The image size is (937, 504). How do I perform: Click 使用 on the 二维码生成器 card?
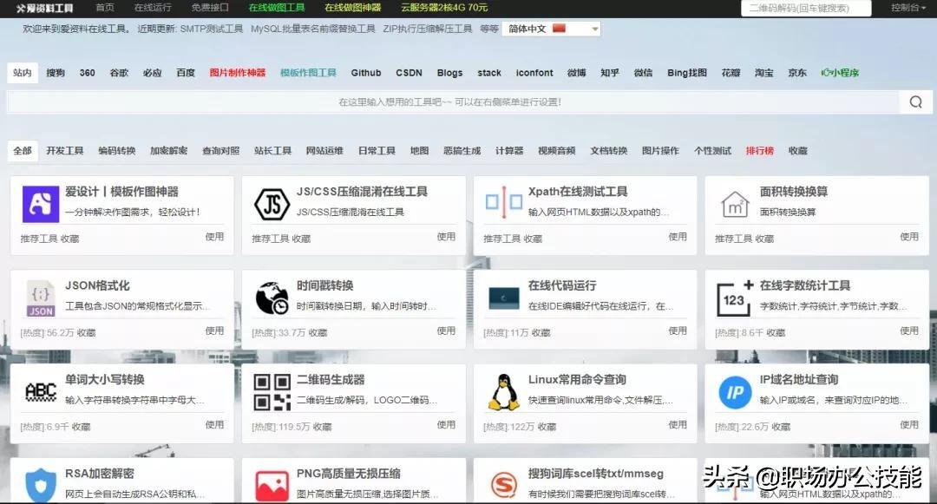[446, 424]
